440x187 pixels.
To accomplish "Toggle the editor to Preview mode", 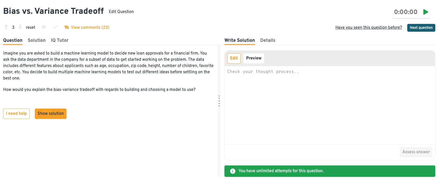I will point(254,58).
